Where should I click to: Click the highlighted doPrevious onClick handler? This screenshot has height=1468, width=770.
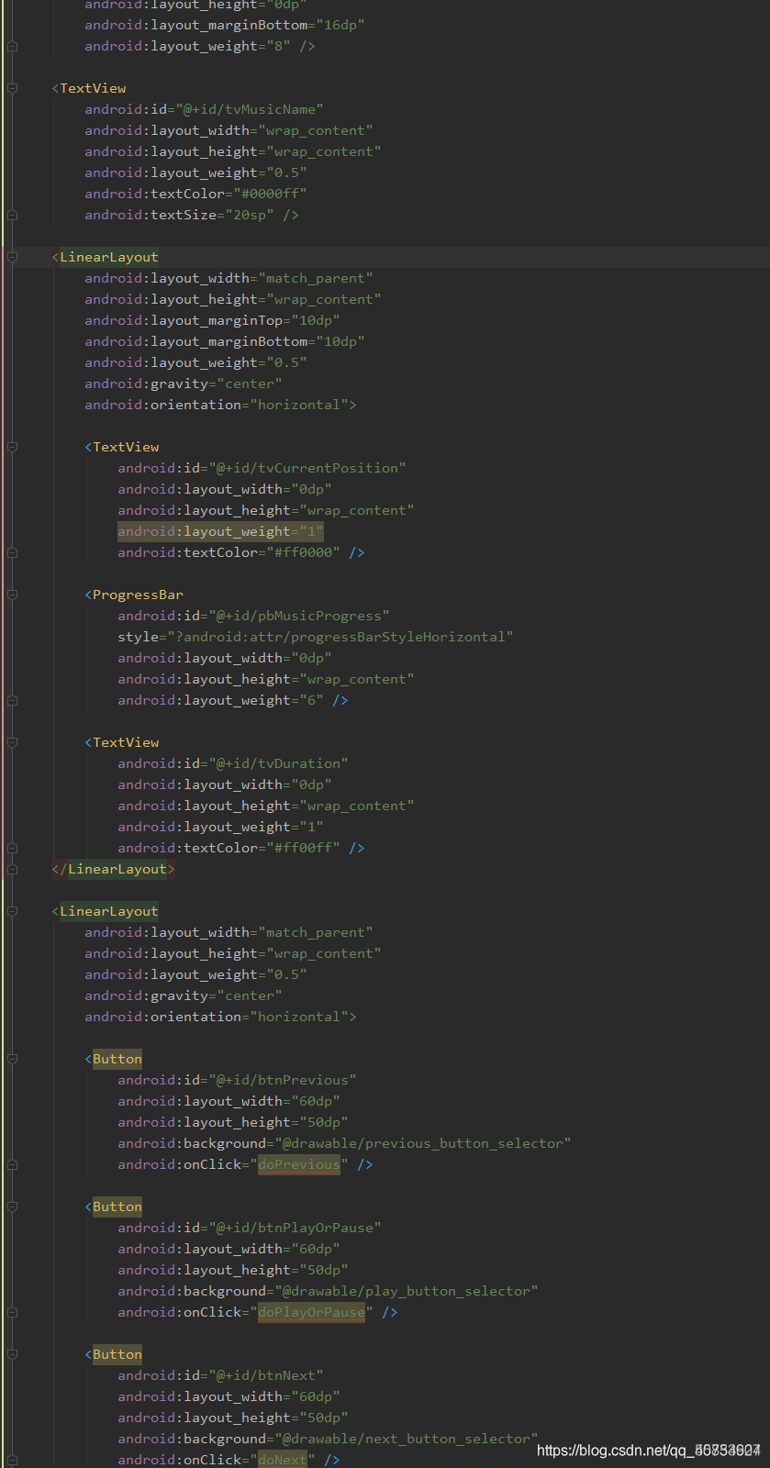tap(299, 1164)
